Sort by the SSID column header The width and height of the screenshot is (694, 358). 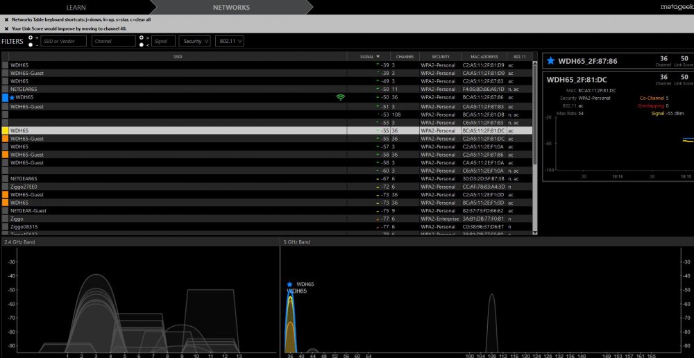coord(178,57)
